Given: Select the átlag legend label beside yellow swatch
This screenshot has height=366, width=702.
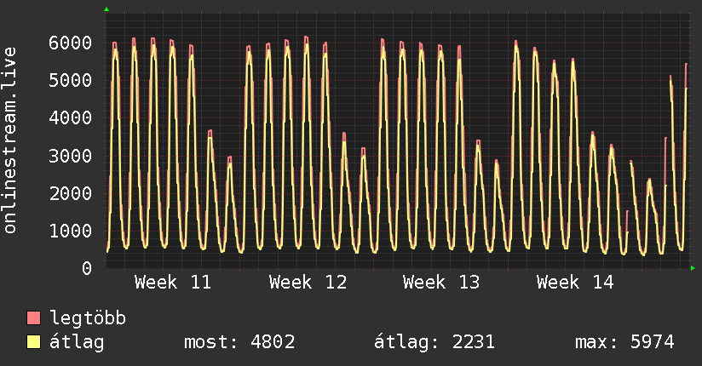Looking at the screenshot, I should tap(78, 342).
